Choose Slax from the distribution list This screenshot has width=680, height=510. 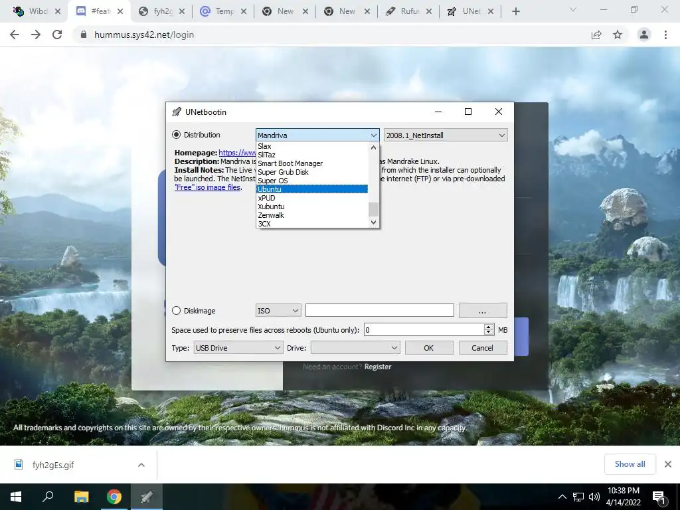(312, 146)
